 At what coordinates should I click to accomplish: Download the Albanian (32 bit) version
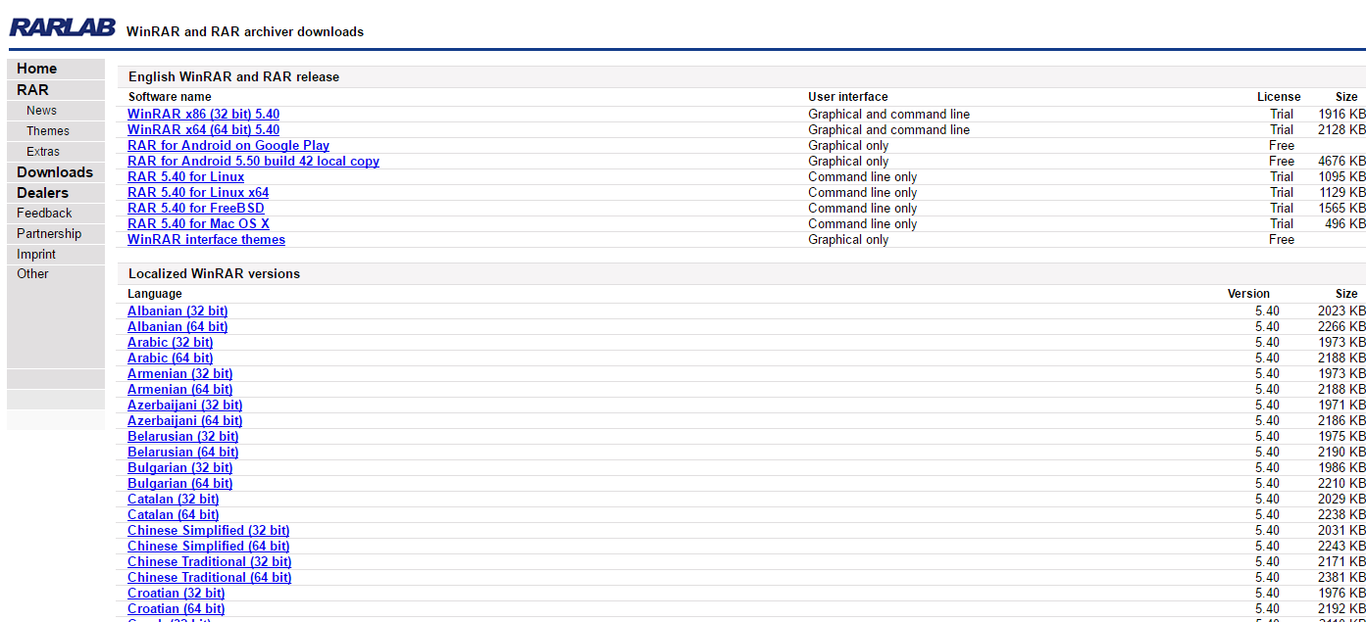[x=177, y=311]
